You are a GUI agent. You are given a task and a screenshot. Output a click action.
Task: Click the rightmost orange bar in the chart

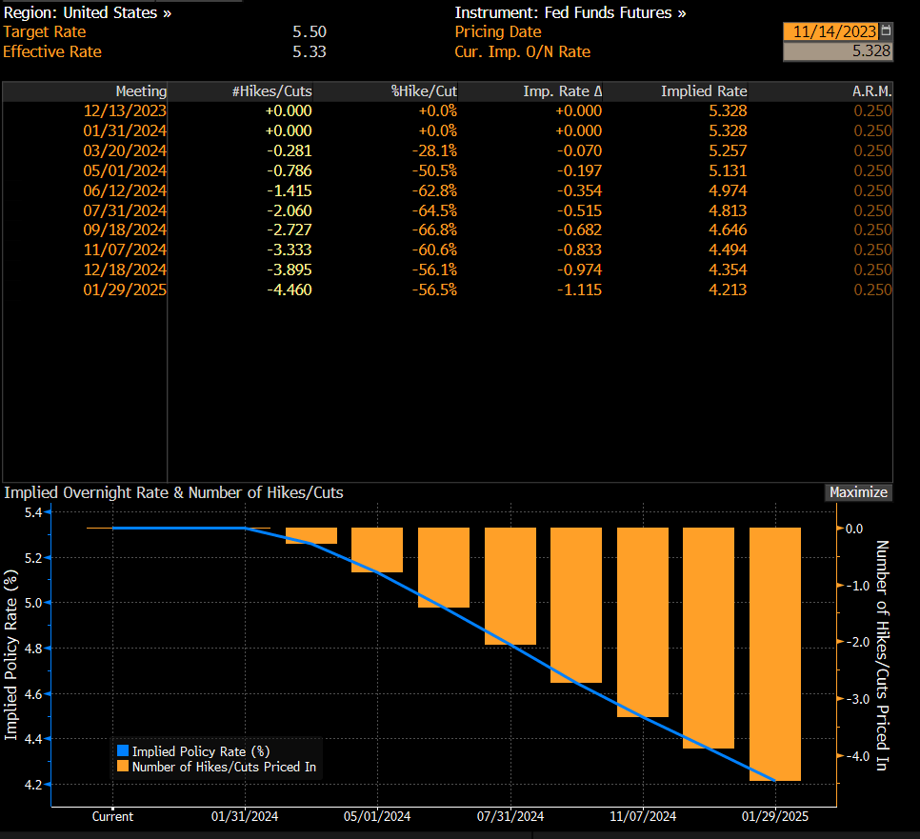tap(775, 653)
